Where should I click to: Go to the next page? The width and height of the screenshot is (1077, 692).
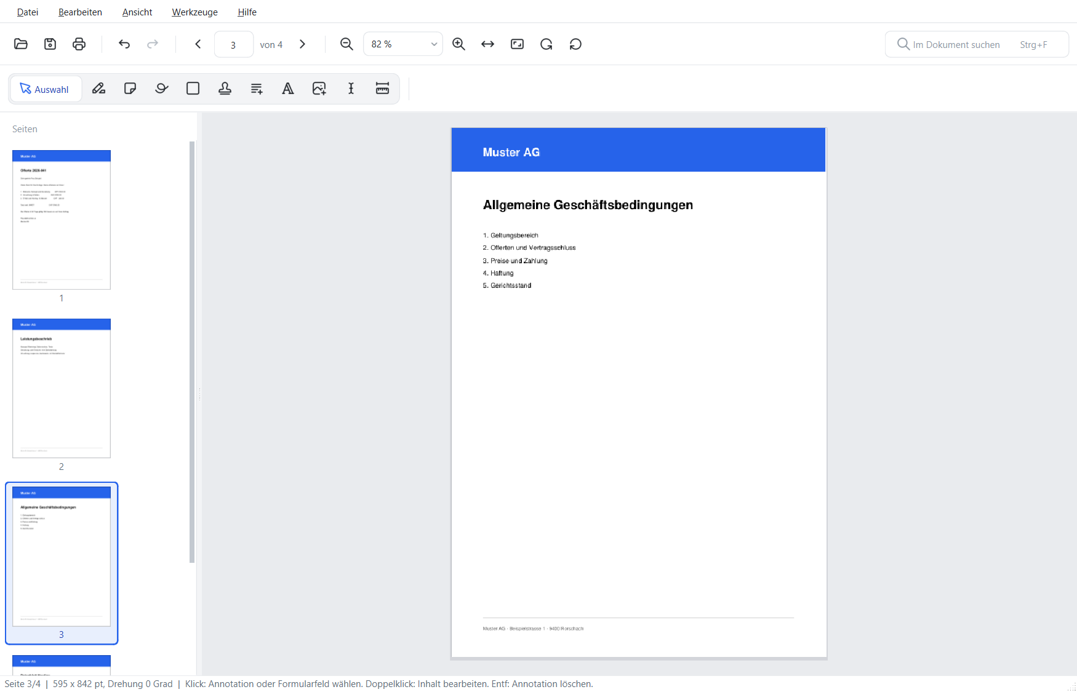tap(302, 44)
